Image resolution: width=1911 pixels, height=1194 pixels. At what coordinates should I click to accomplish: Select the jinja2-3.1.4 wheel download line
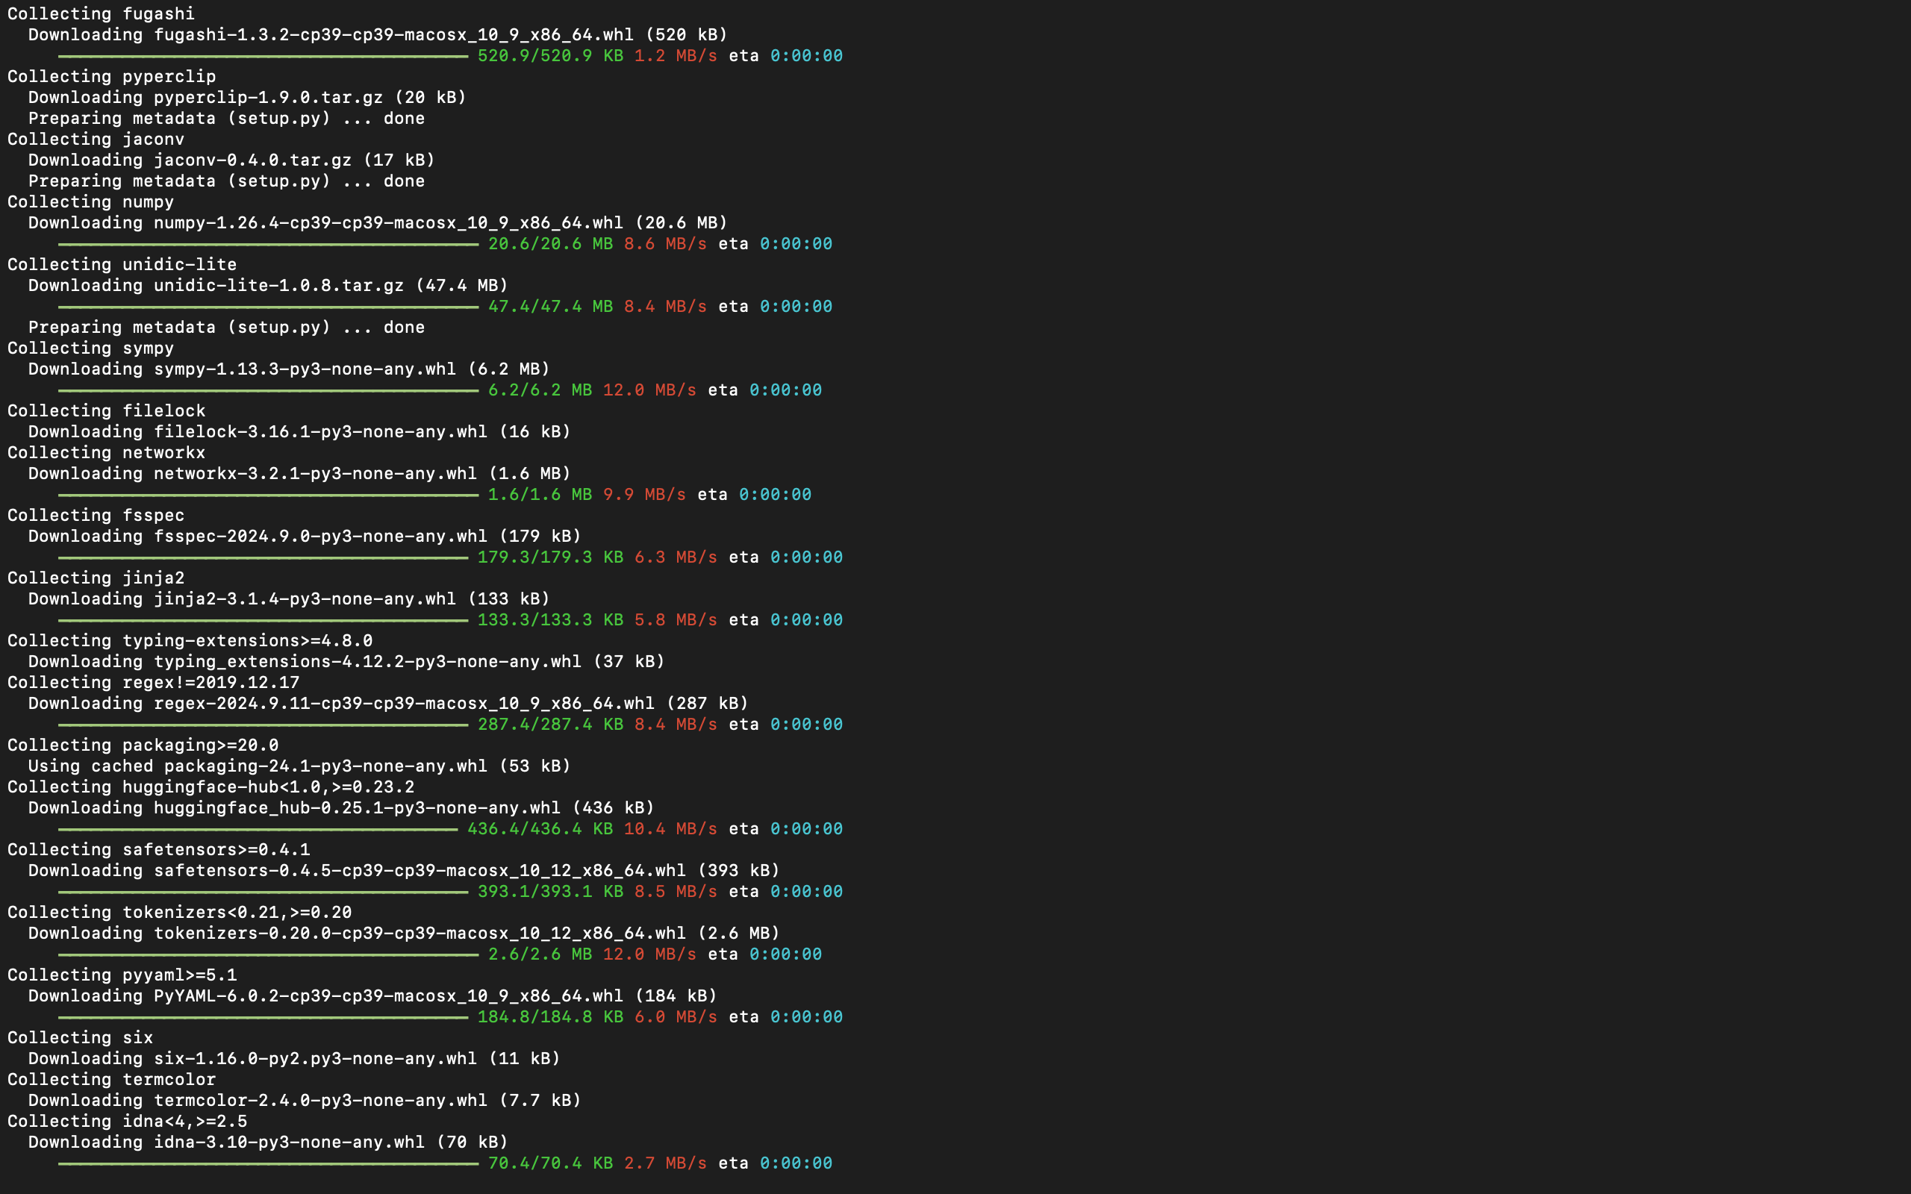289,598
